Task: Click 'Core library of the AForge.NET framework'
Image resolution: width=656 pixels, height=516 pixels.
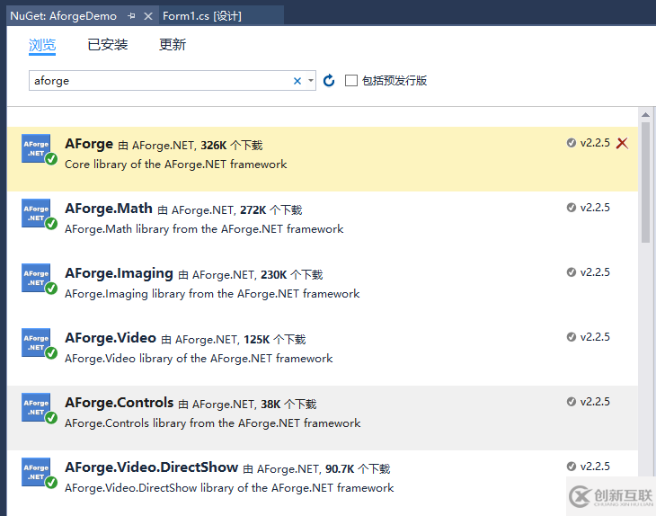Action: (x=176, y=164)
